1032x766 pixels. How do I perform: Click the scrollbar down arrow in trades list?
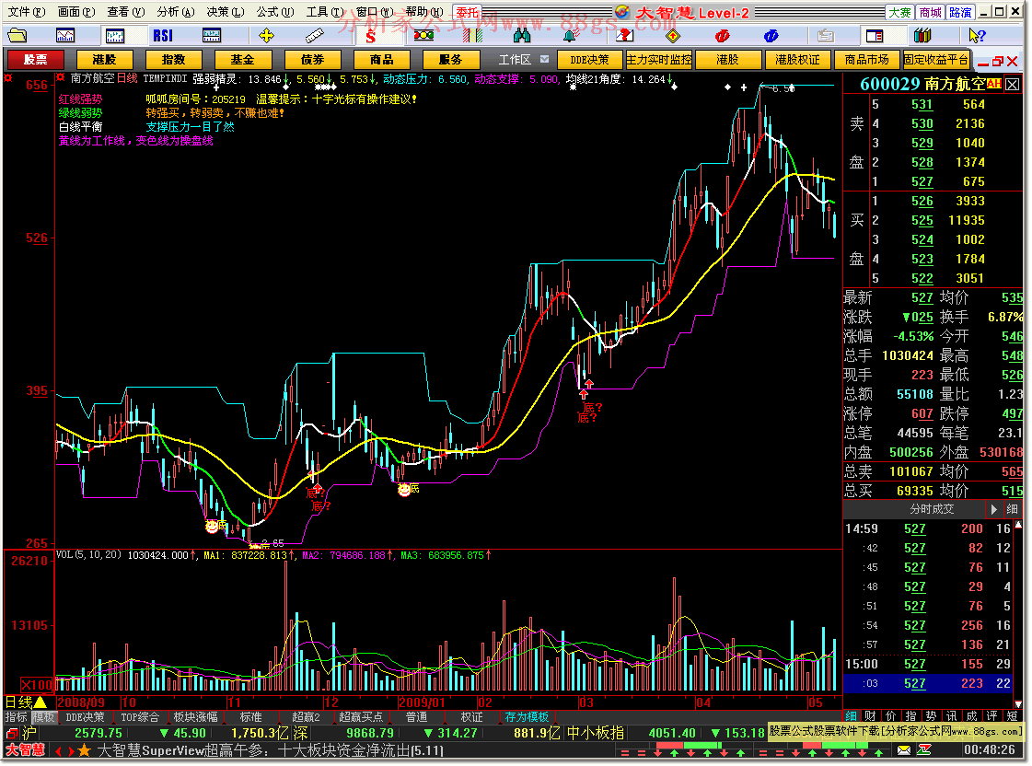pyautogui.click(x=1019, y=703)
